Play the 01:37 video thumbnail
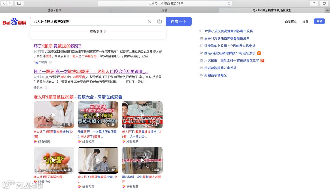 click(x=142, y=115)
